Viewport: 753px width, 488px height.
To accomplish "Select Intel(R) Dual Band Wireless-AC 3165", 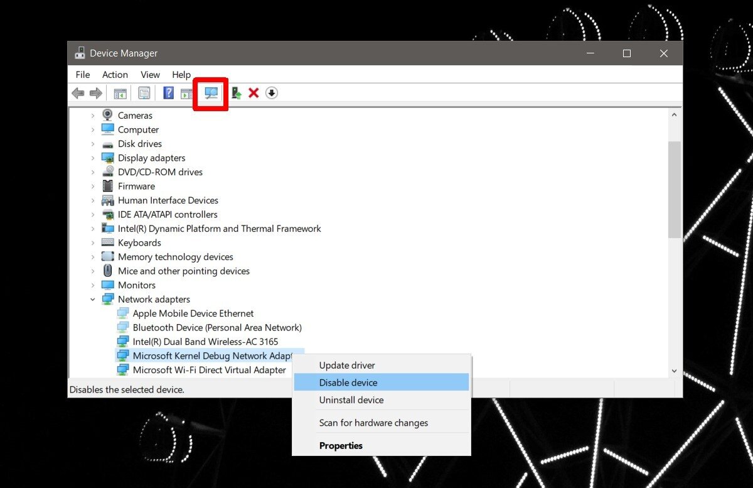I will 205,342.
